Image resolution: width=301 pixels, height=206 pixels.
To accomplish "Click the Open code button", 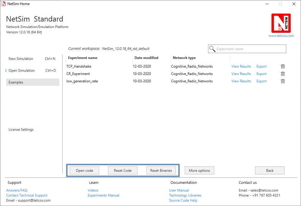I will 84,170.
